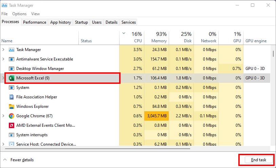Click the Desktop Window Manager icon
The image size is (276, 168).
click(x=12, y=69)
